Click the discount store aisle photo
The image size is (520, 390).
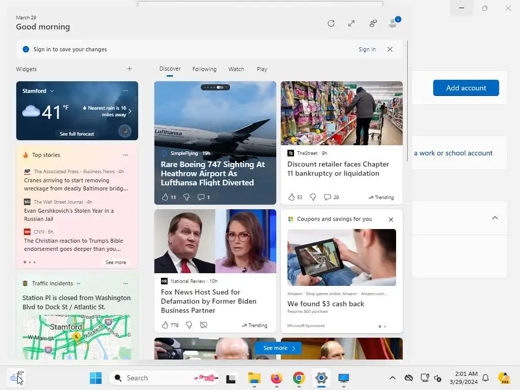(342, 113)
